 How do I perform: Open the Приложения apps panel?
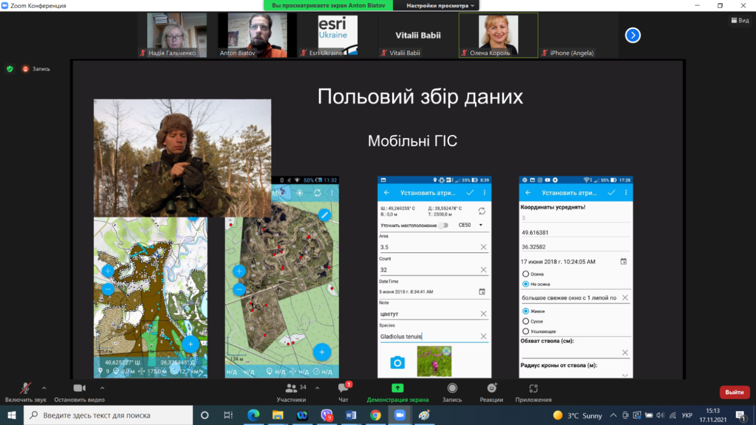coord(534,392)
